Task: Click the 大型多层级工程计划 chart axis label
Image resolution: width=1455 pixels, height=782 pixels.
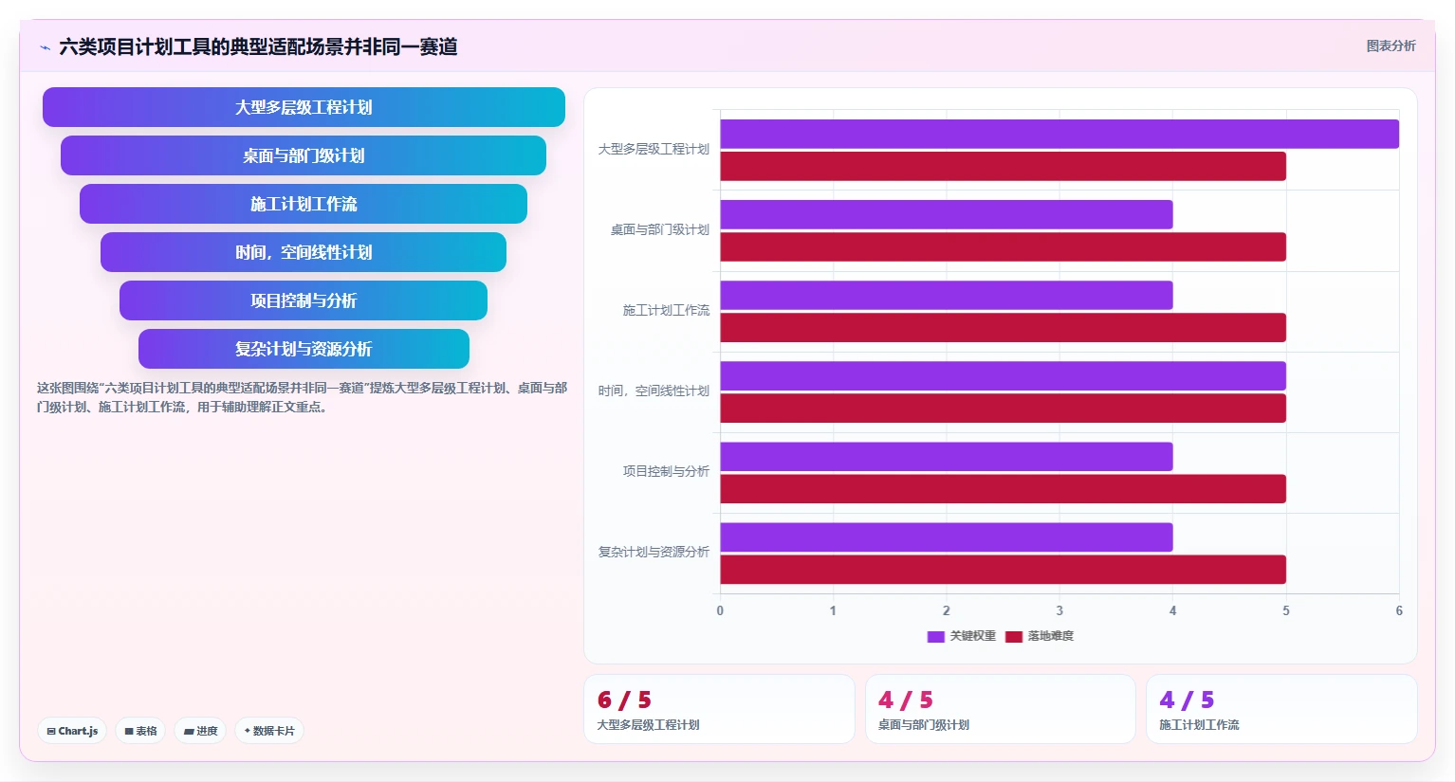Action: [654, 149]
